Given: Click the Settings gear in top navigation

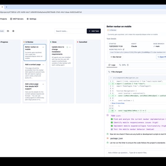Looking at the screenshot, I should (x=28, y=19).
